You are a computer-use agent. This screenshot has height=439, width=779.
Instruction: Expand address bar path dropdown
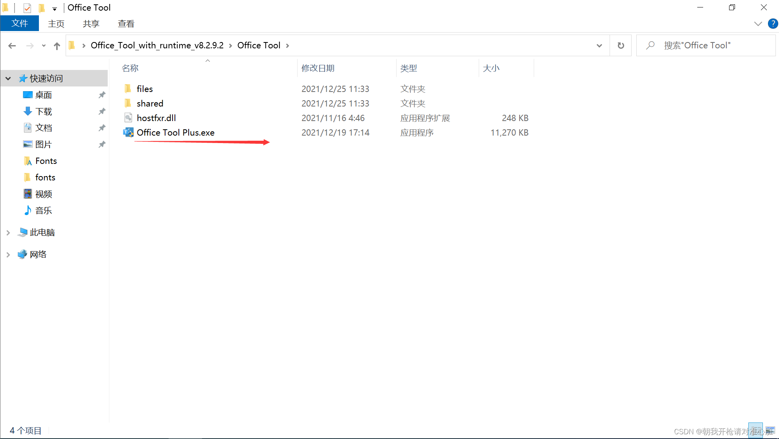click(599, 46)
